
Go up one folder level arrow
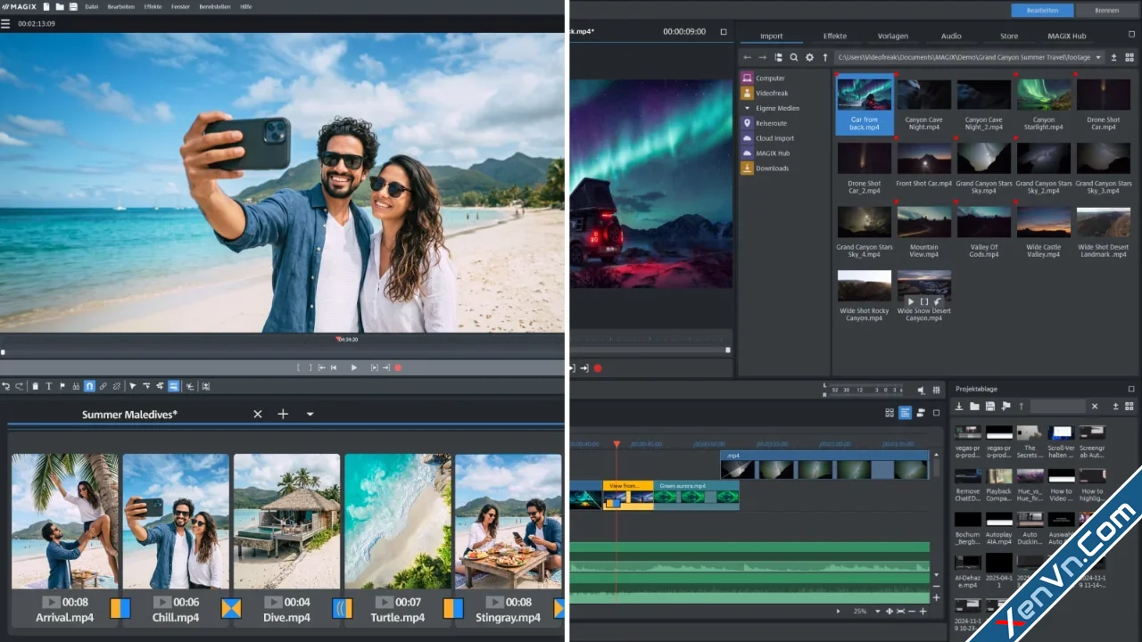pyautogui.click(x=825, y=57)
